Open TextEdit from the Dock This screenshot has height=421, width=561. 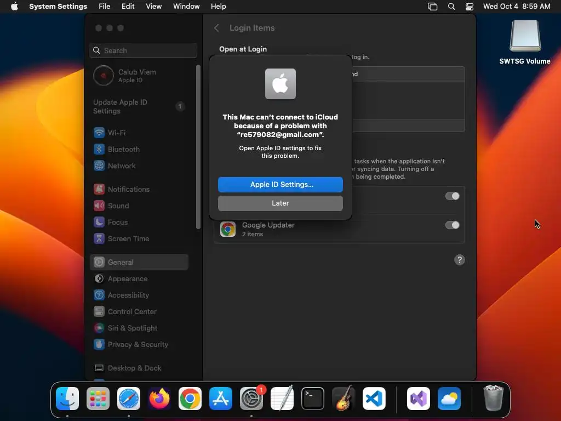click(x=282, y=399)
